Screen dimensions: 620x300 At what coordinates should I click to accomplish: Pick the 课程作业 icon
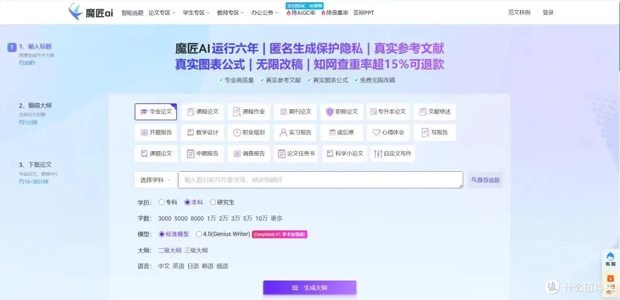point(237,111)
